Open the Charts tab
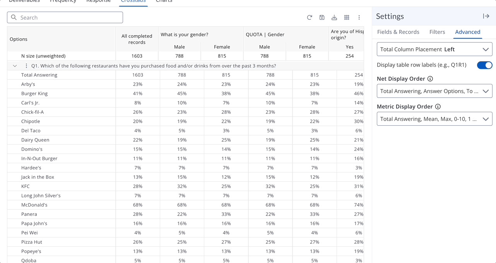The height and width of the screenshot is (263, 496). click(x=164, y=1)
